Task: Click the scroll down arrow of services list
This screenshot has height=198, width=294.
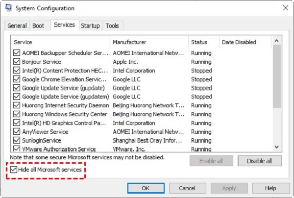Action: 276,147
